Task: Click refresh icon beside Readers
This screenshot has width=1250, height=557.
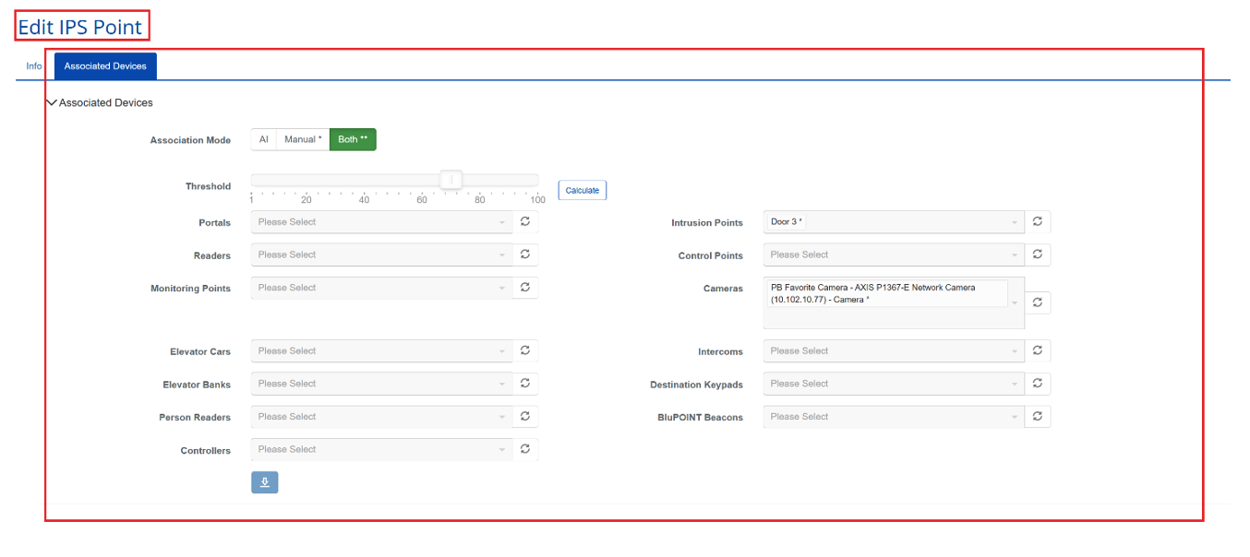Action: (525, 255)
